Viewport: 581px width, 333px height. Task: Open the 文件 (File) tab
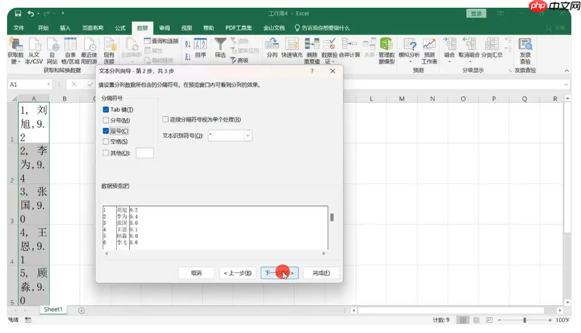(19, 28)
